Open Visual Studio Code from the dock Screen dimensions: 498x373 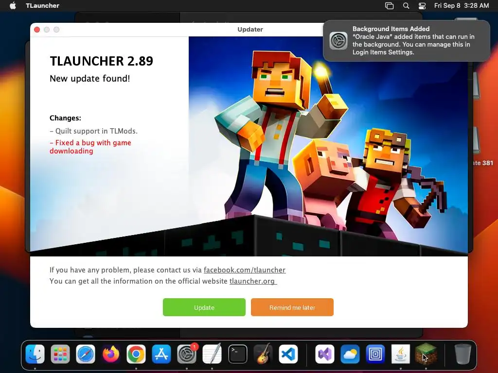(x=288, y=354)
